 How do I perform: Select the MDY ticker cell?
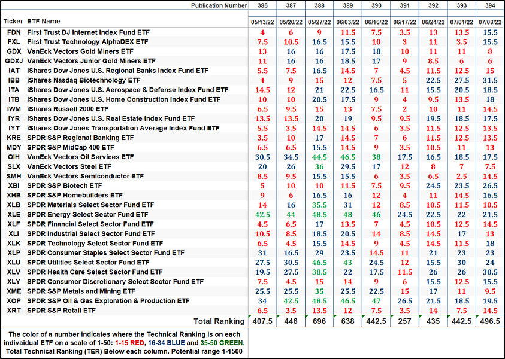[14, 148]
